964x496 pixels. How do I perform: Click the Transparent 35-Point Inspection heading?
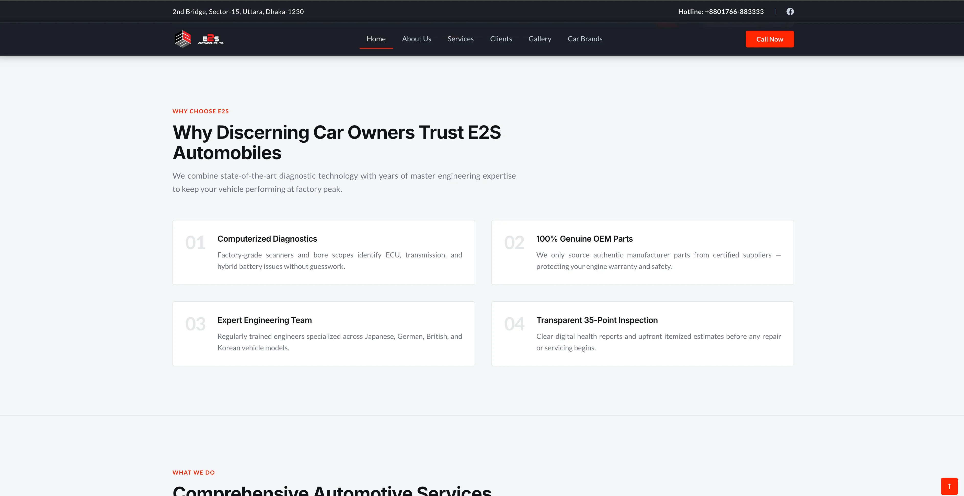[597, 320]
